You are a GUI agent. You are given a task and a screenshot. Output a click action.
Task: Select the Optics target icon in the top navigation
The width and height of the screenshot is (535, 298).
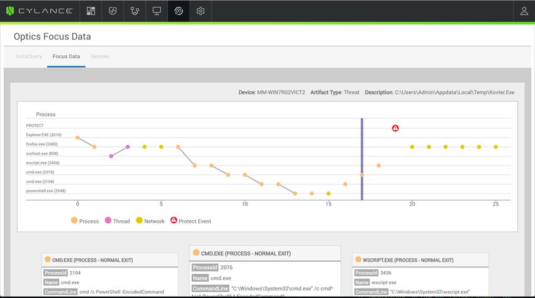click(179, 11)
